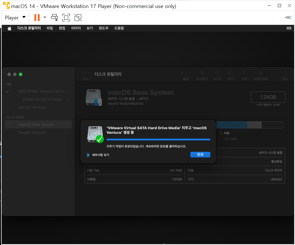Open the 디스크 유틸리티 app menu
This screenshot has height=245, width=295.
pyautogui.click(x=29, y=28)
